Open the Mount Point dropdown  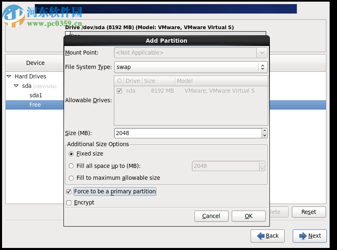(x=262, y=53)
